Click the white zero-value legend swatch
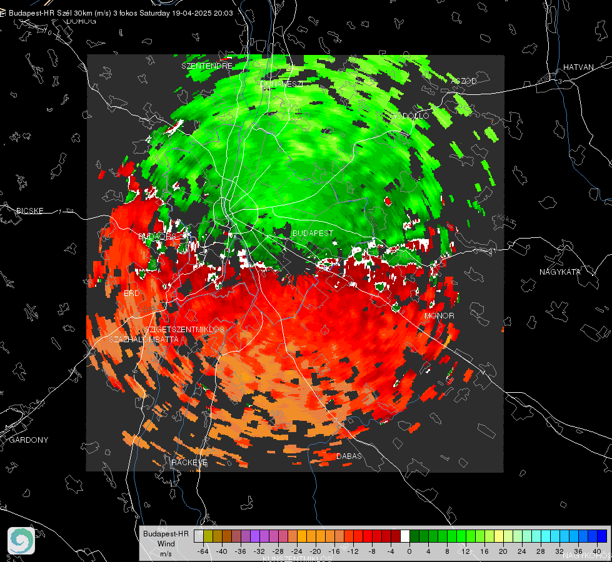The image size is (612, 562). click(405, 536)
